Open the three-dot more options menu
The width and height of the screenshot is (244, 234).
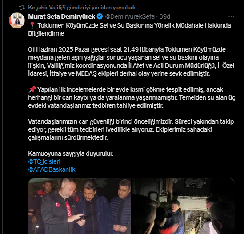[231, 16]
